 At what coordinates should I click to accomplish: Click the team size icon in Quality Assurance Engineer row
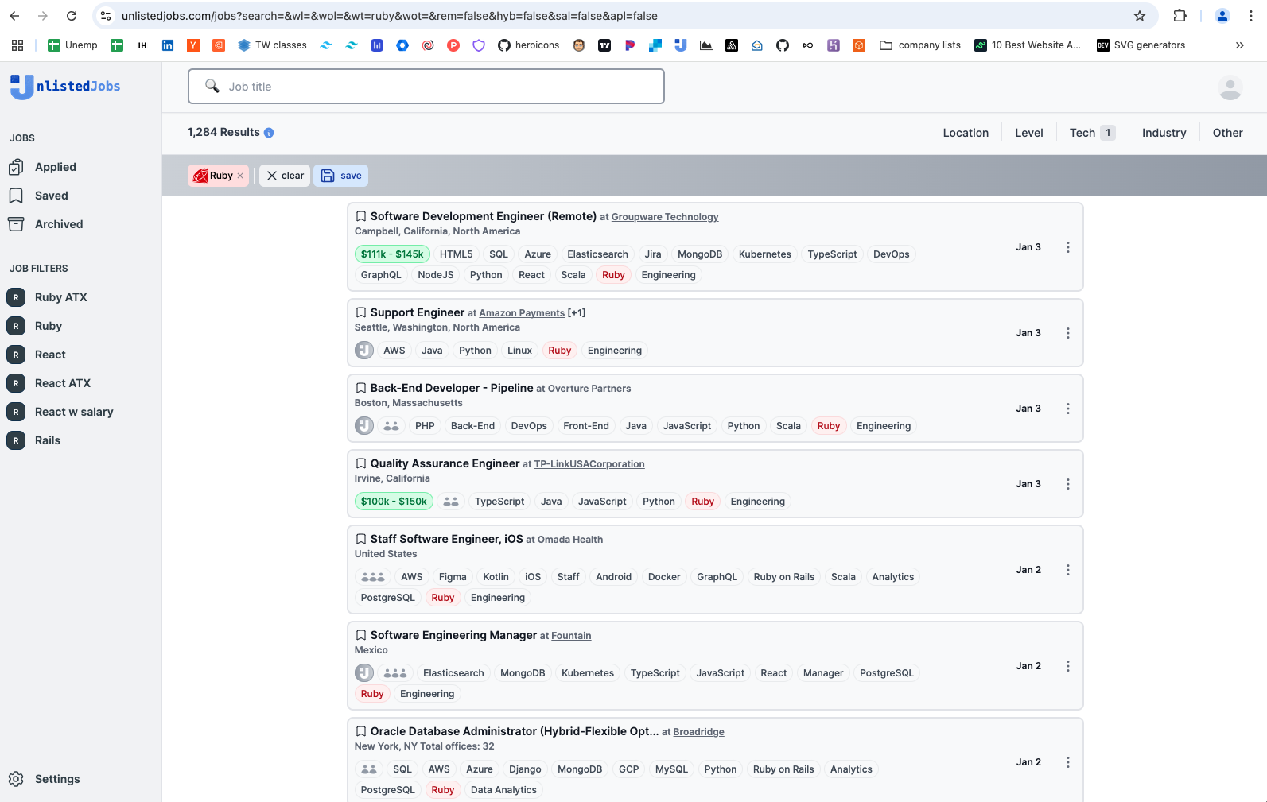coord(451,502)
